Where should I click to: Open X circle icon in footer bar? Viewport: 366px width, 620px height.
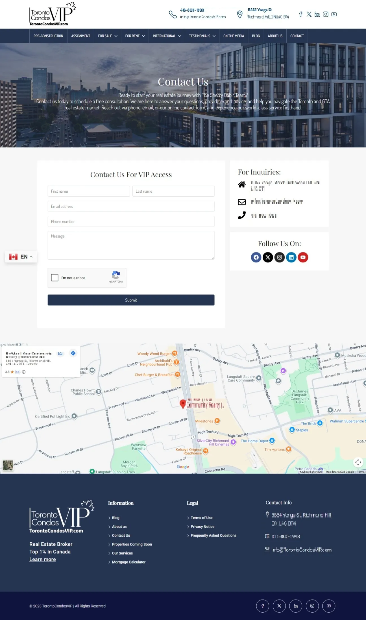tap(279, 606)
